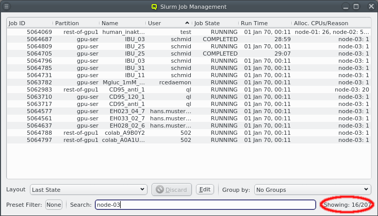Close the Slurm Job Management window
Screen dimensions: 378x216
pos(371,7)
